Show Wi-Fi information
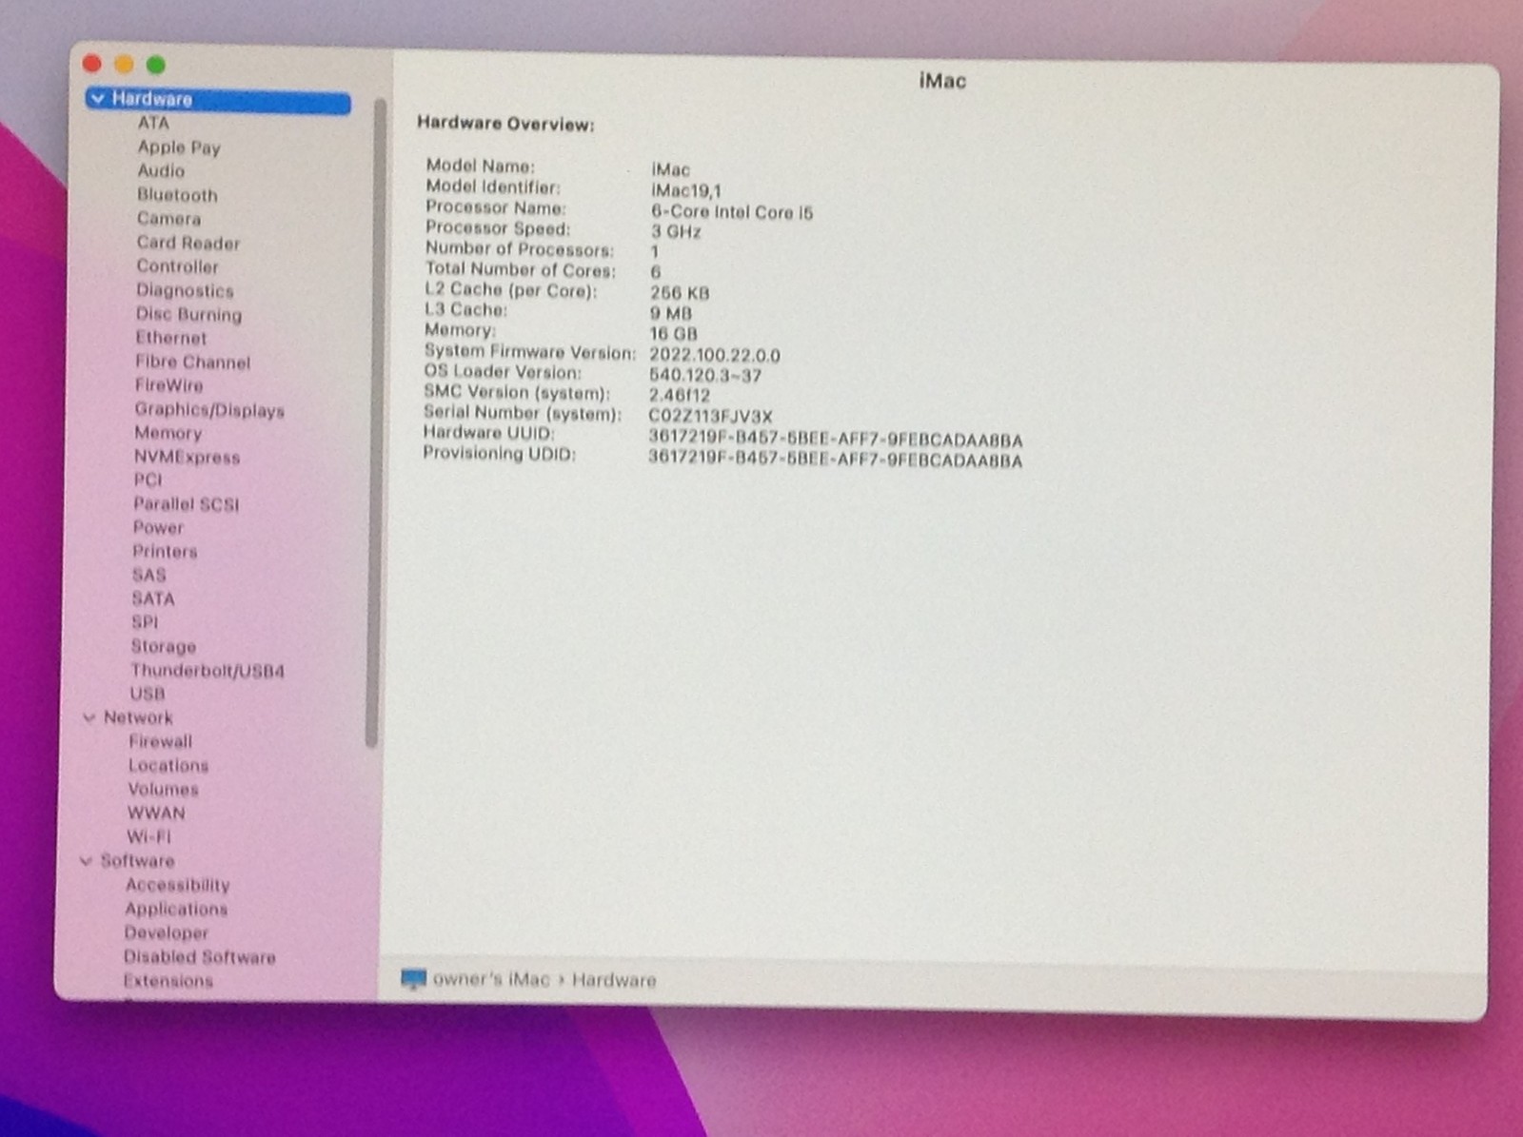The image size is (1523, 1137). (x=149, y=837)
